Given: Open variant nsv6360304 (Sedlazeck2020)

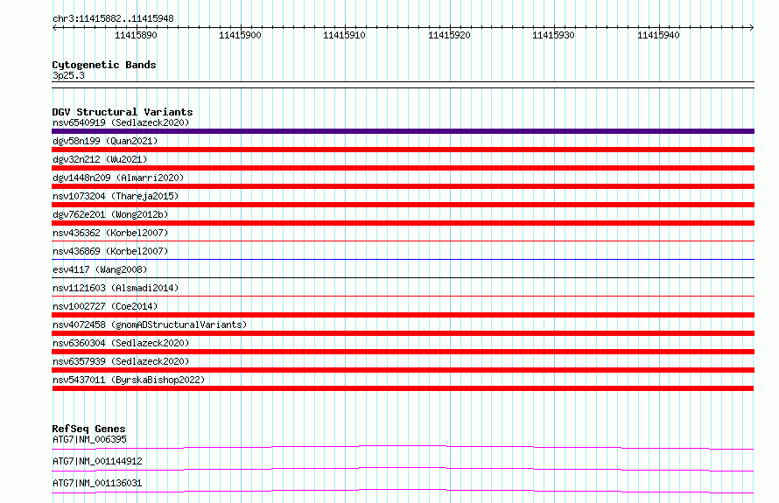Looking at the screenshot, I should coord(121,343).
